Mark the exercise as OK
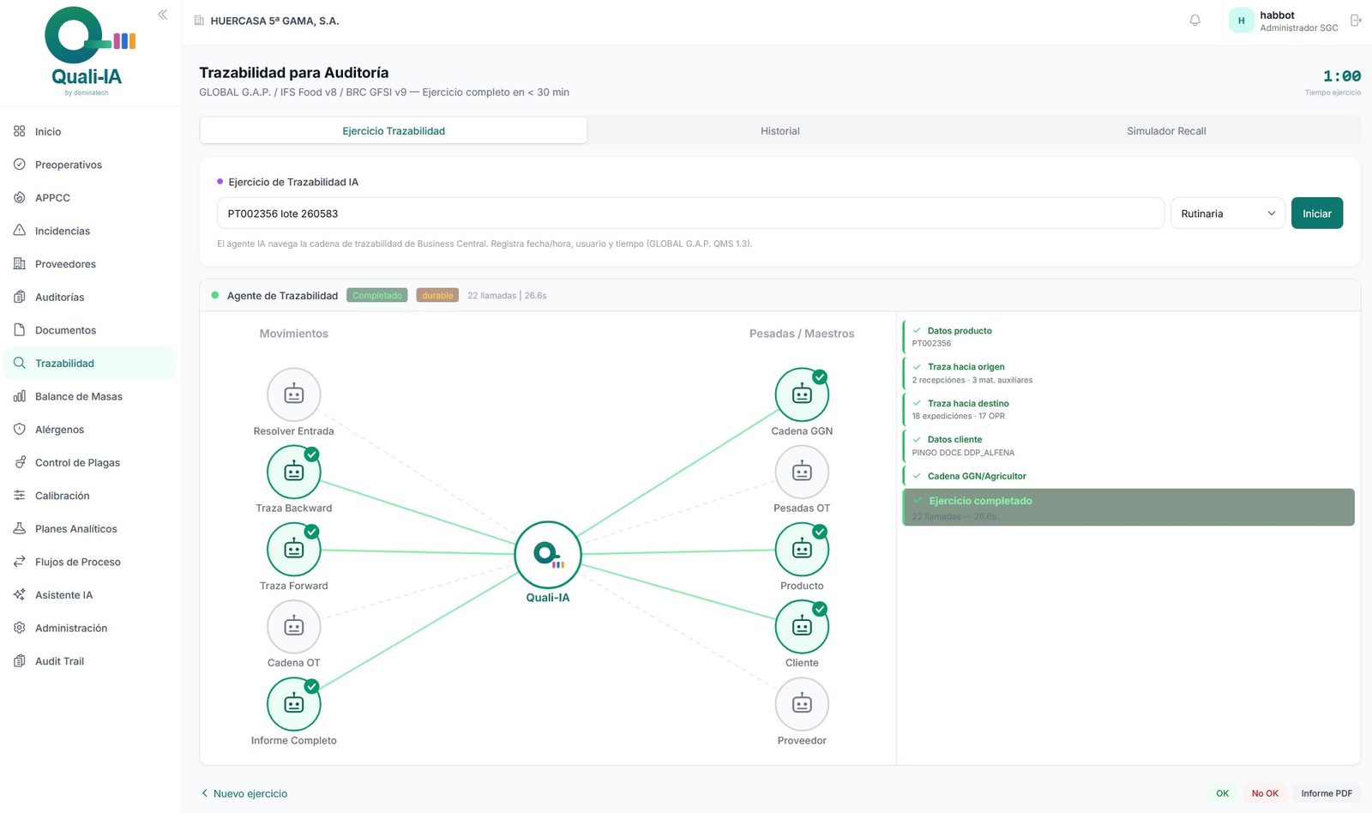The image size is (1372, 813). (1223, 794)
